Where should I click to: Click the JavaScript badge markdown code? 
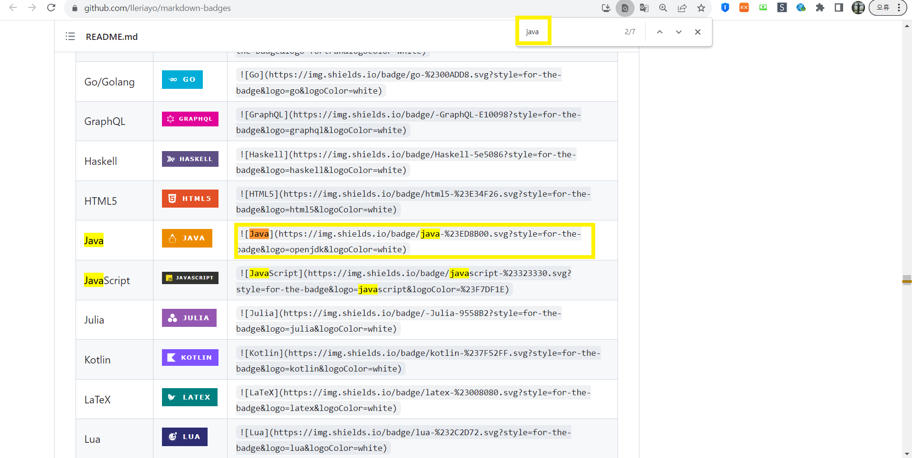coord(404,281)
